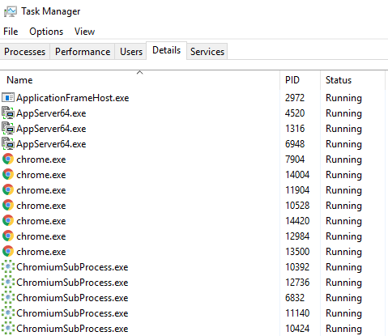Viewport: 388px width, 336px height.
Task: Sort processes by the PID column header
Action: (301, 80)
